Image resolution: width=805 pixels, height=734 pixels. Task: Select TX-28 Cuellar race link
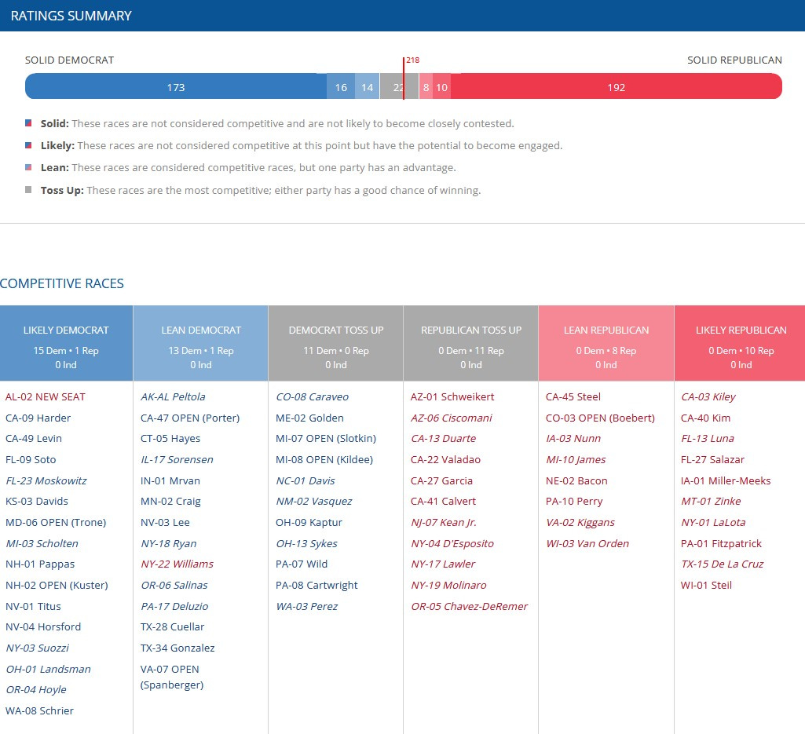click(x=172, y=626)
